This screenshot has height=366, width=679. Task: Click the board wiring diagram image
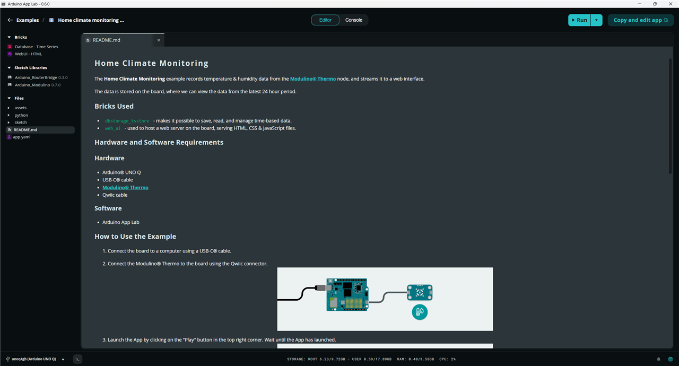pyautogui.click(x=385, y=299)
